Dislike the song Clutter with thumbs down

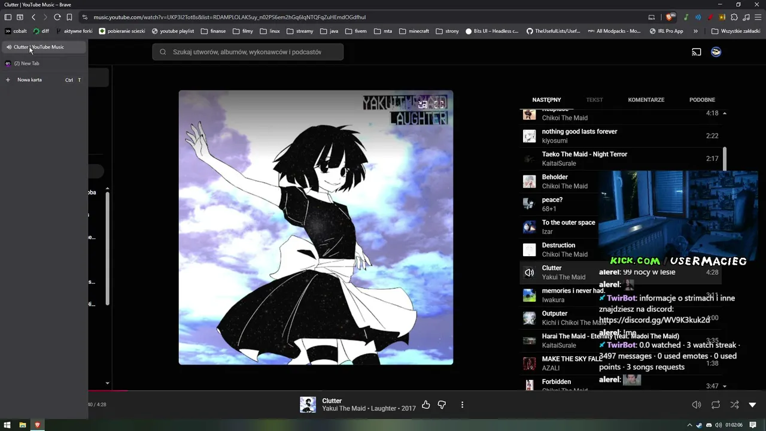[x=442, y=405]
